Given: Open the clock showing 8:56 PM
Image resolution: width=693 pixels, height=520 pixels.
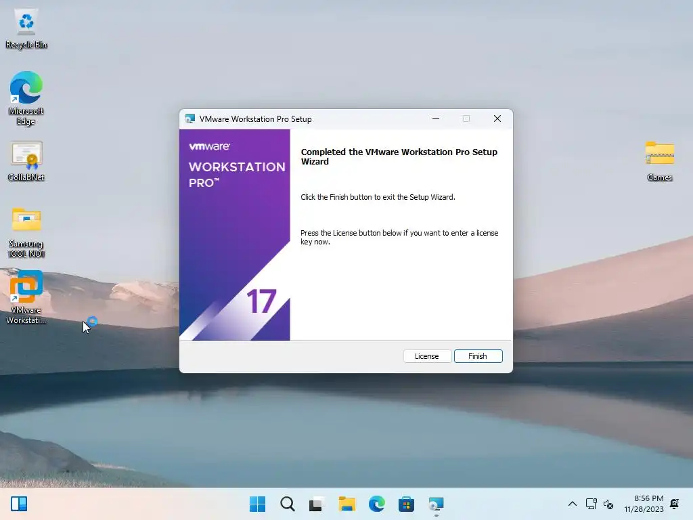Looking at the screenshot, I should pos(644,504).
